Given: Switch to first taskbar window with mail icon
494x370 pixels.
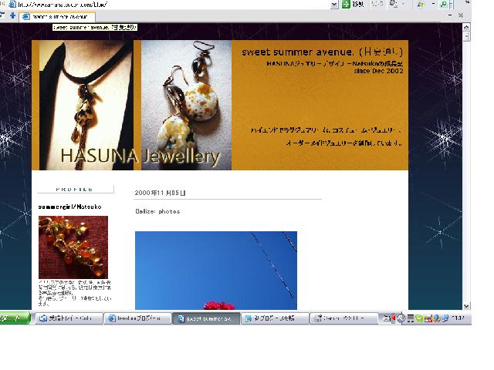Looking at the screenshot, I should pyautogui.click(x=69, y=318).
